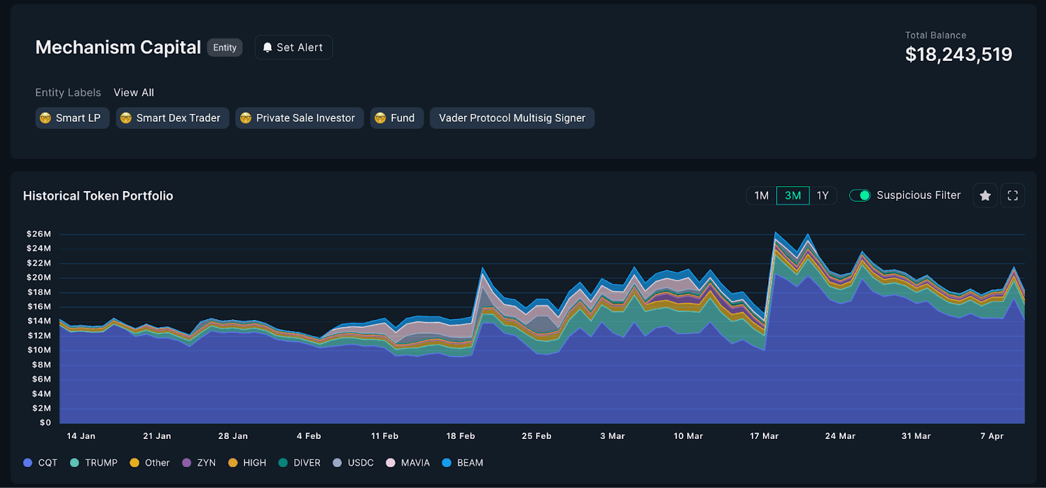Click the 18 Feb date on the axis
The width and height of the screenshot is (1046, 488).
coord(461,436)
